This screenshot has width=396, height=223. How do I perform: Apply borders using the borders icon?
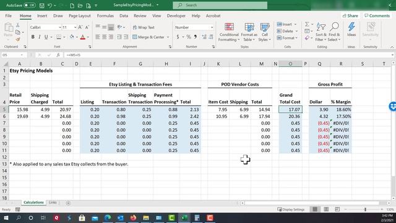point(59,37)
